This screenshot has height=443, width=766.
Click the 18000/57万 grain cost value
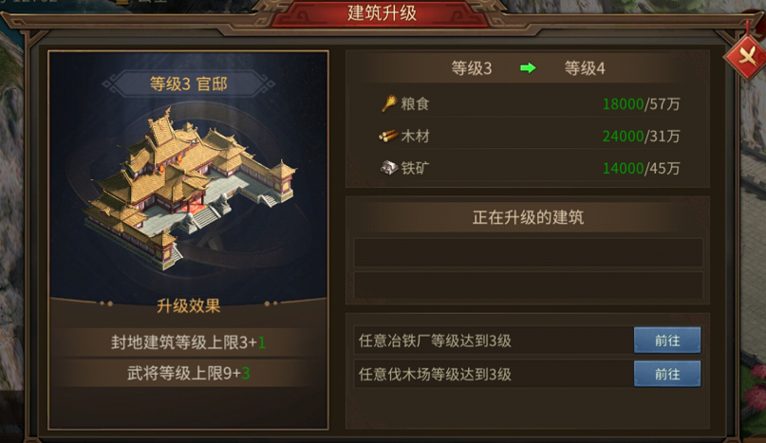(641, 104)
